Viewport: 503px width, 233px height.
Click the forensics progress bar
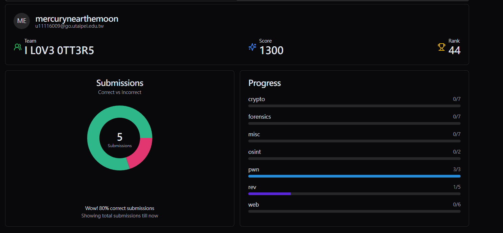tap(354, 123)
